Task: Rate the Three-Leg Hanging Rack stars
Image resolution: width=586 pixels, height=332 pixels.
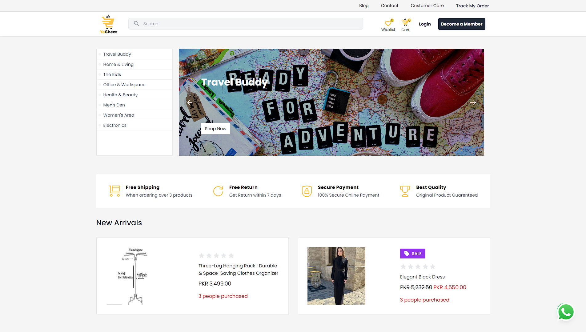Action: pos(216,255)
